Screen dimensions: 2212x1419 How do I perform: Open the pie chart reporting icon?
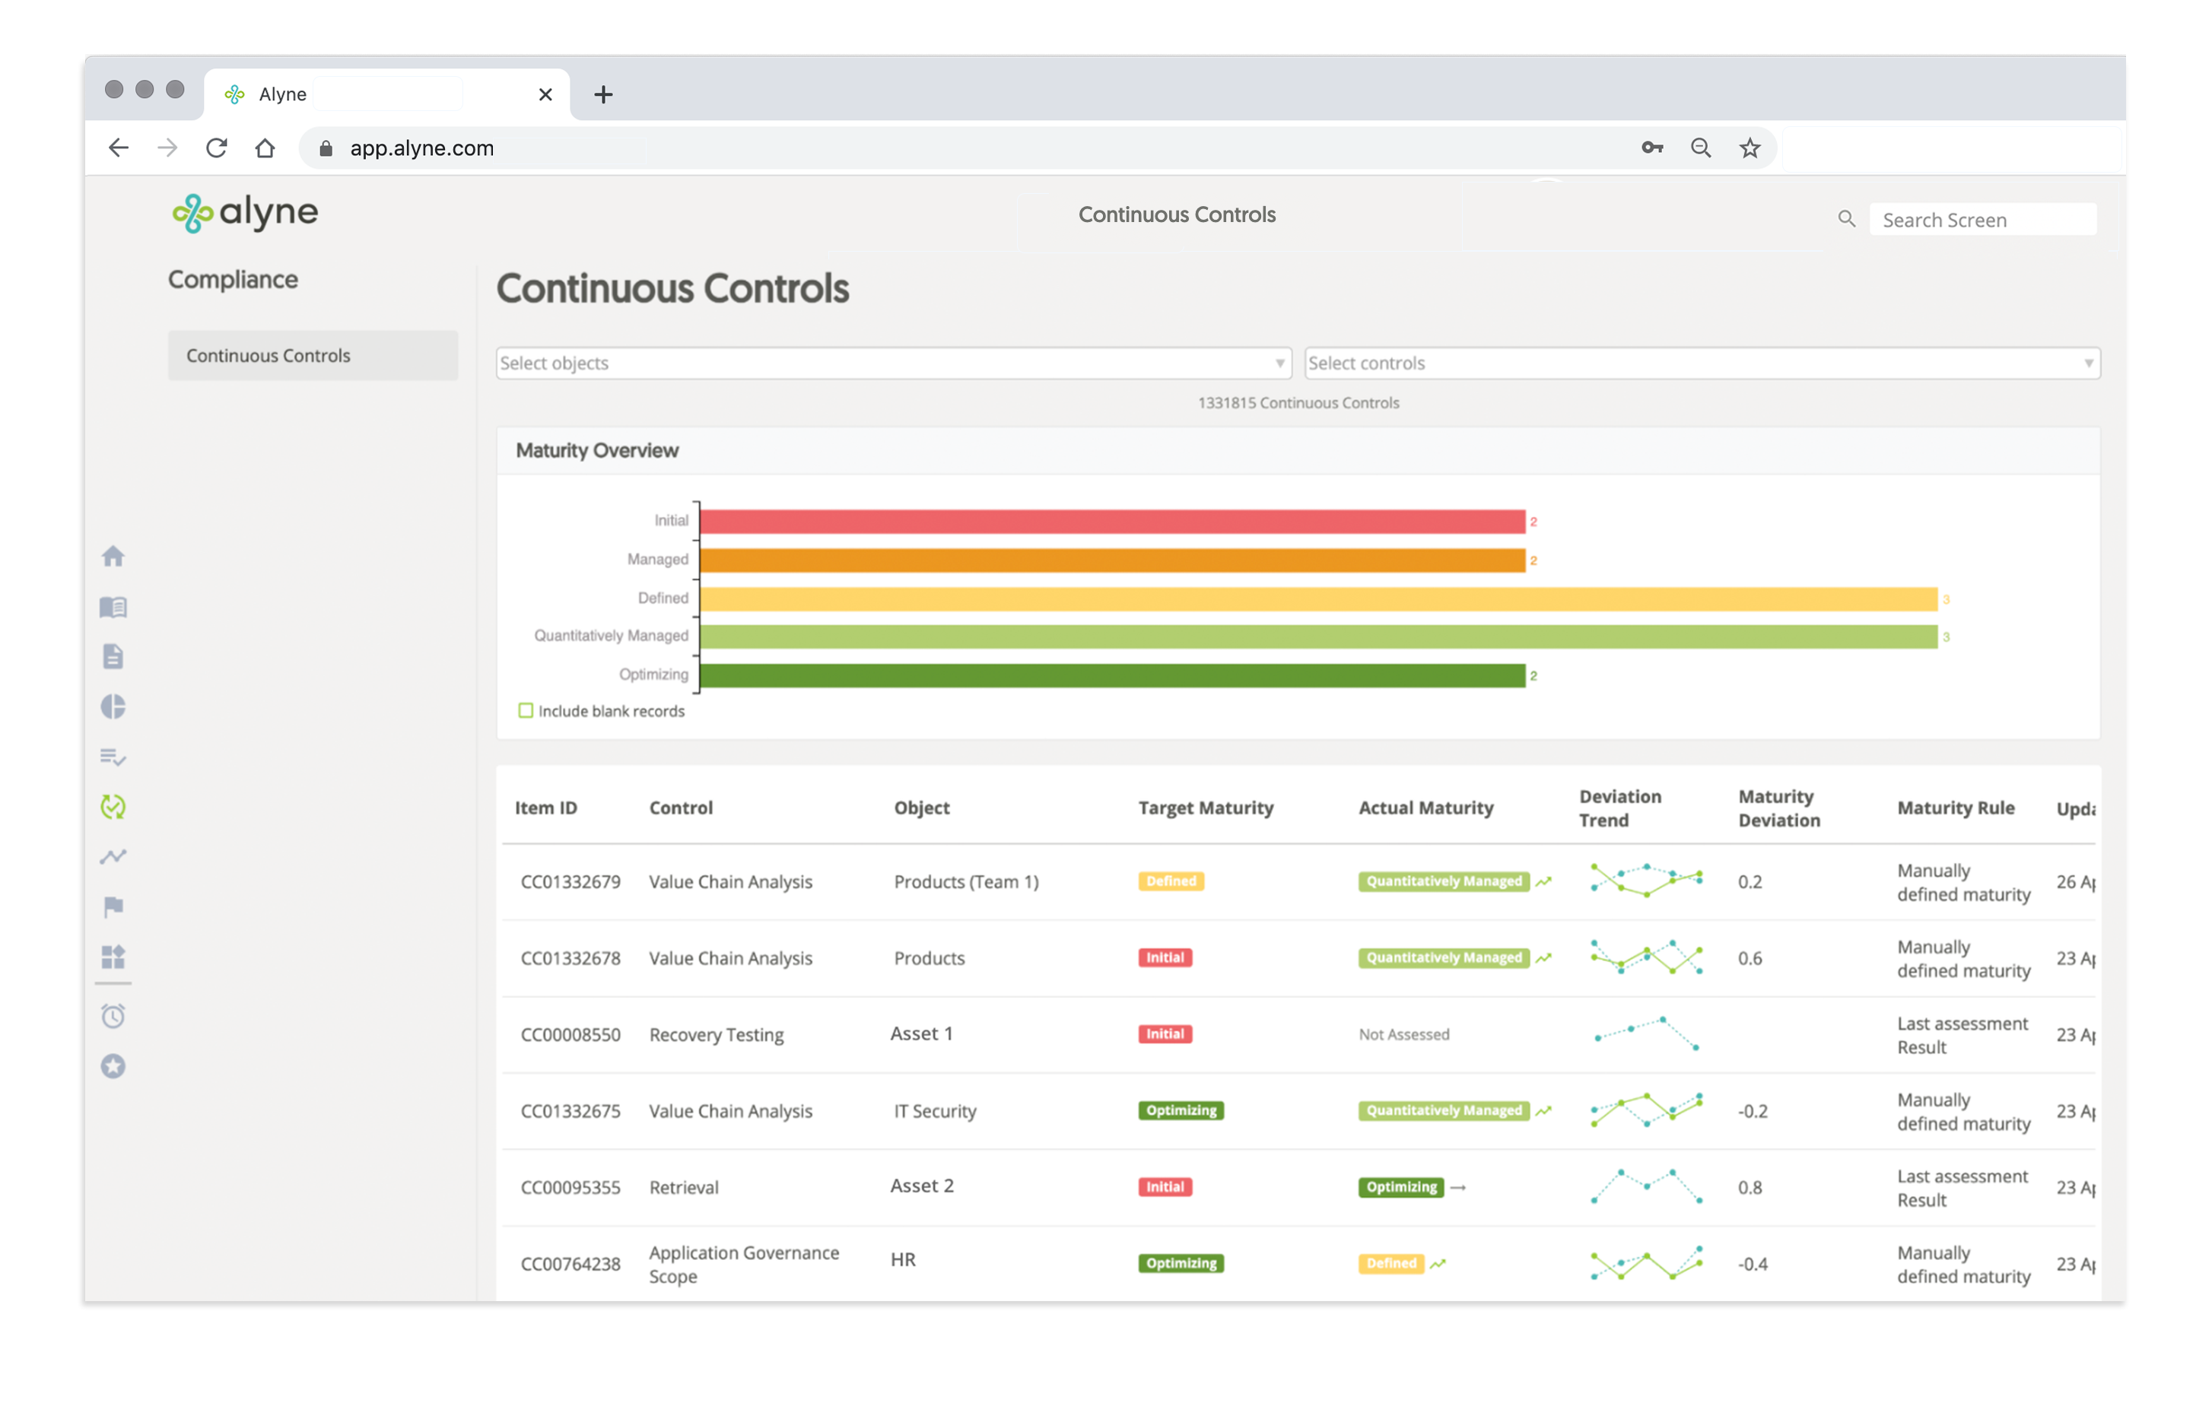(113, 706)
